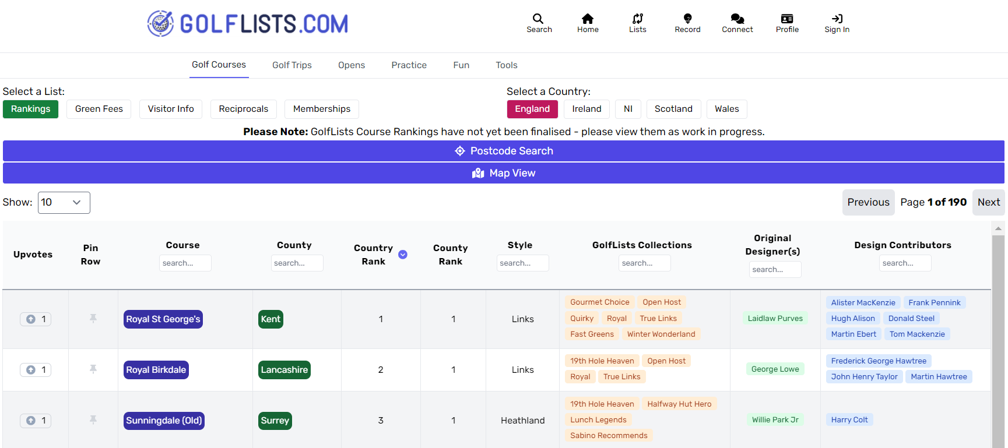Click the Harry Colt contributor tag

(x=849, y=420)
